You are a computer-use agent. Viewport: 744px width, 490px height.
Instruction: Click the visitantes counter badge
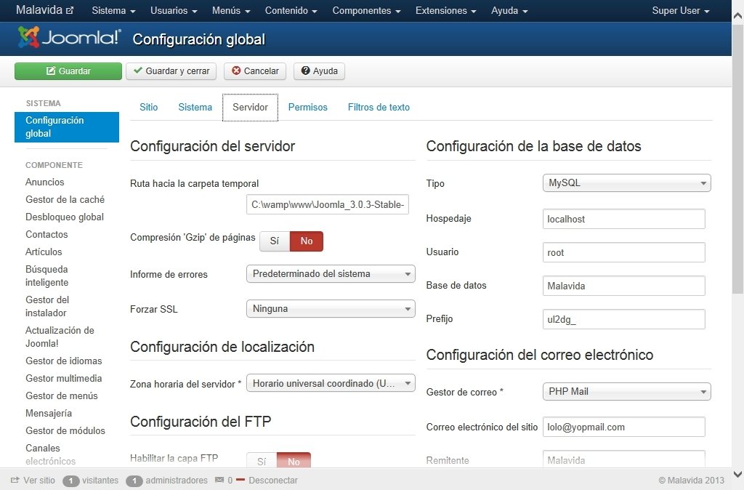70,481
